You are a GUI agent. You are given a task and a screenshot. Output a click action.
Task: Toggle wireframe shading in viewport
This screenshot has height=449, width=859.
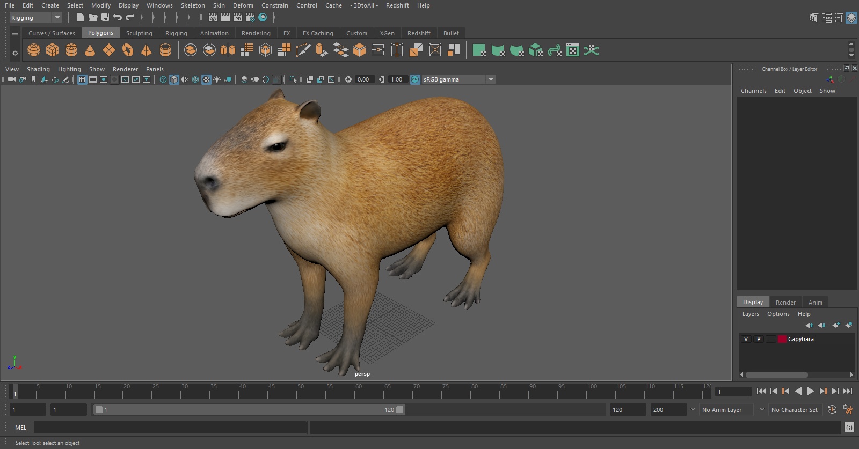coord(163,79)
